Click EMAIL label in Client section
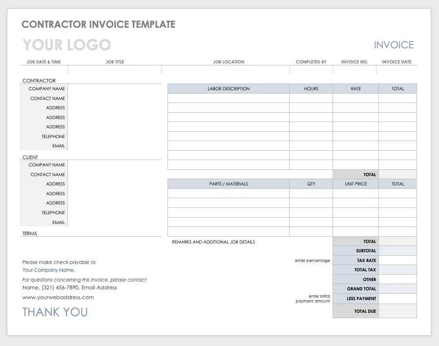This screenshot has width=439, height=346. point(59,223)
